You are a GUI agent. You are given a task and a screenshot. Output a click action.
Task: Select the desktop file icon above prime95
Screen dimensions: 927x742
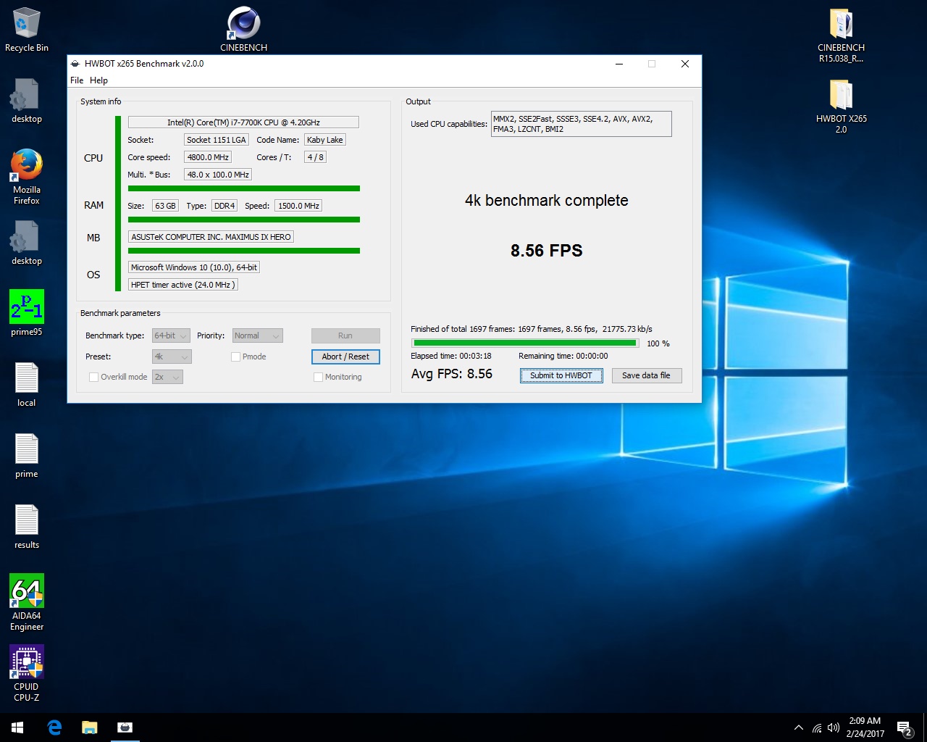26,243
